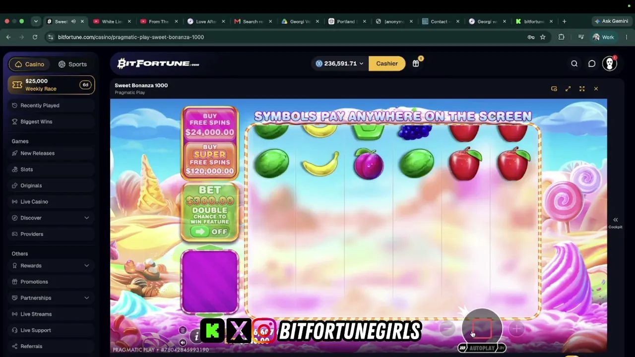
Task: Open the balance currency dropdown
Action: point(340,63)
